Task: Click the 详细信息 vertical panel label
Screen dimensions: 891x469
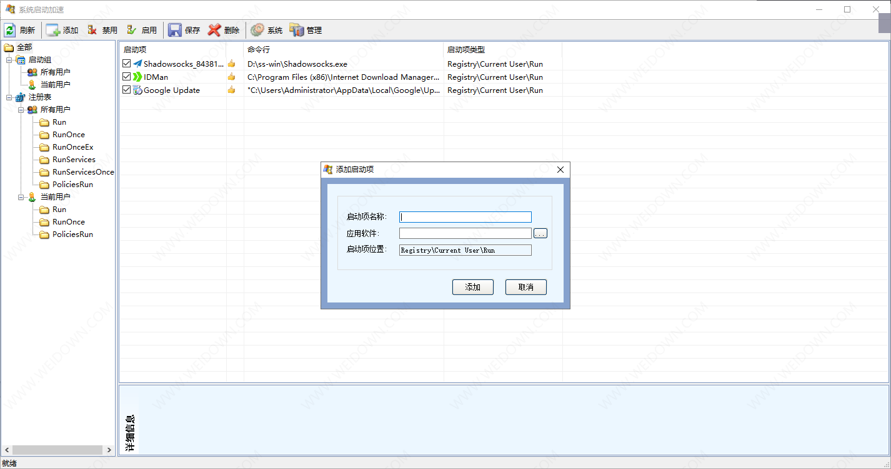Action: coord(130,433)
